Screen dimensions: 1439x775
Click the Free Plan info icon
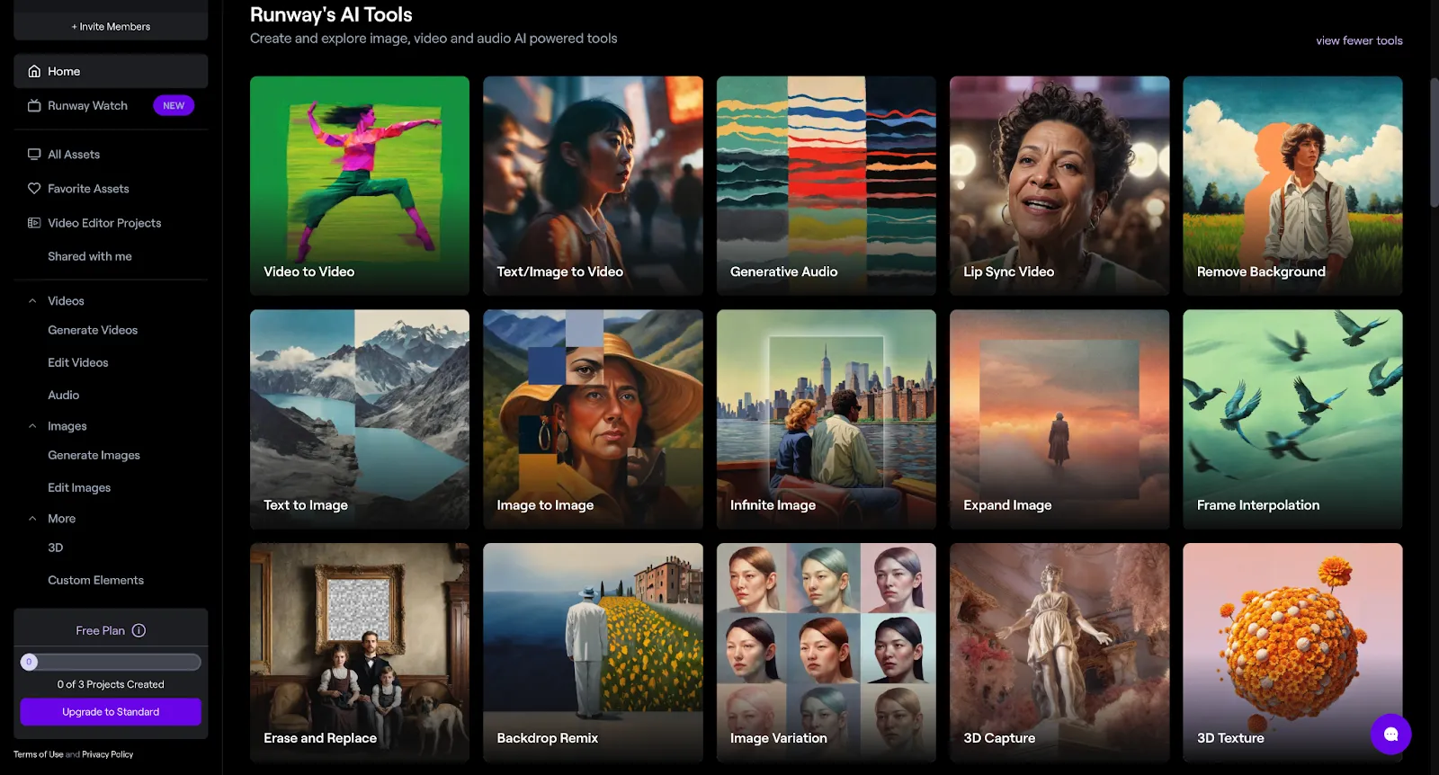(x=139, y=630)
